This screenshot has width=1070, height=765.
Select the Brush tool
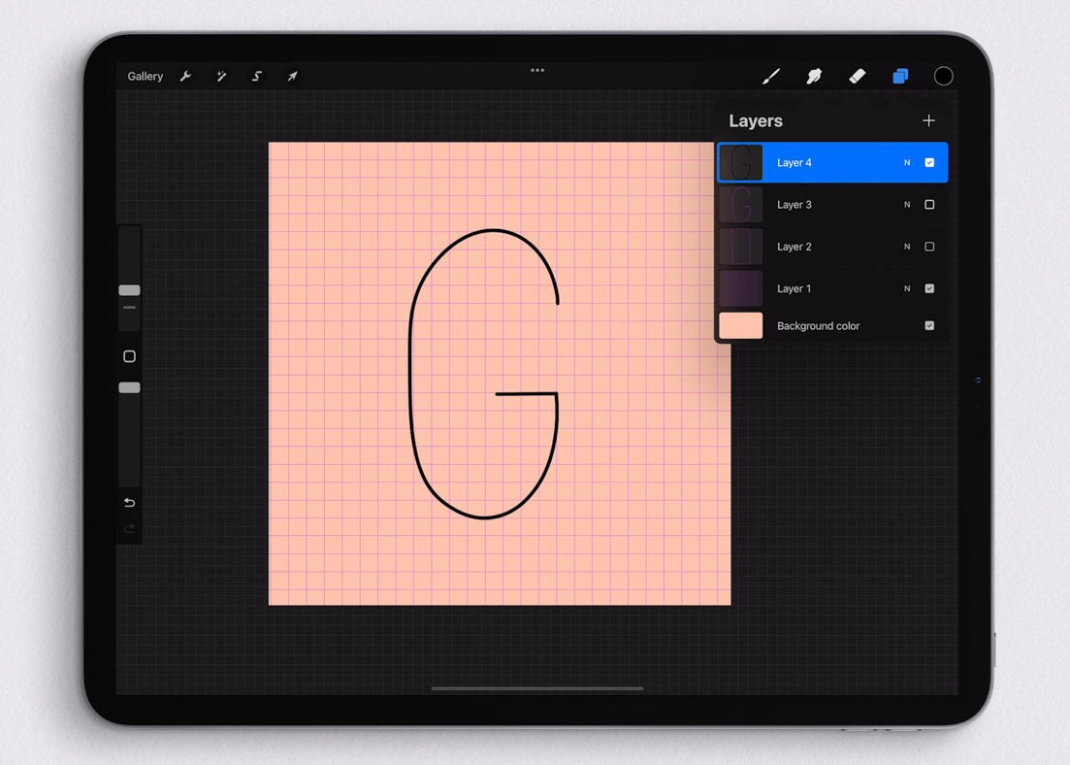[x=771, y=76]
